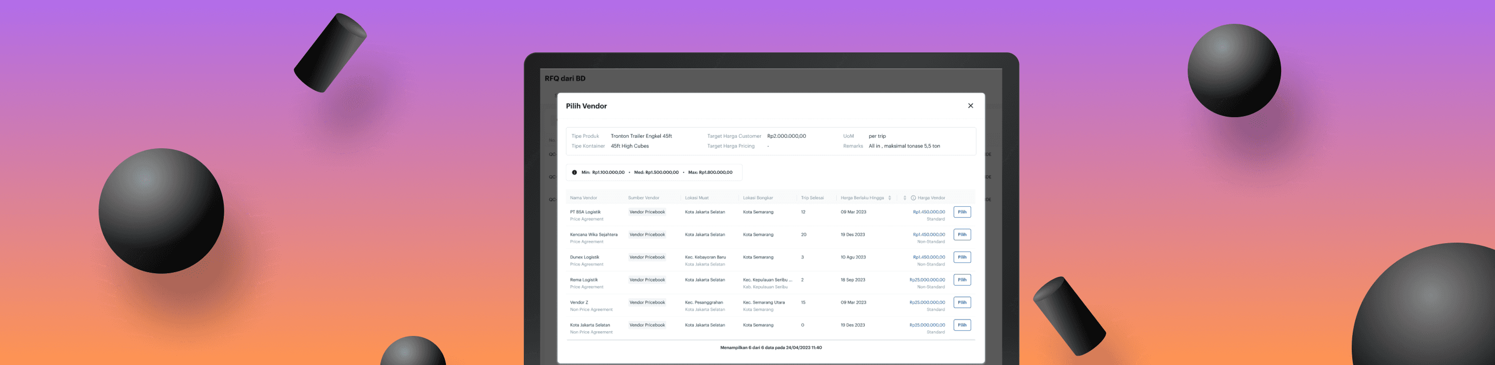Click Pilih for Rema Logistik
The image size is (1495, 365).
click(x=962, y=280)
